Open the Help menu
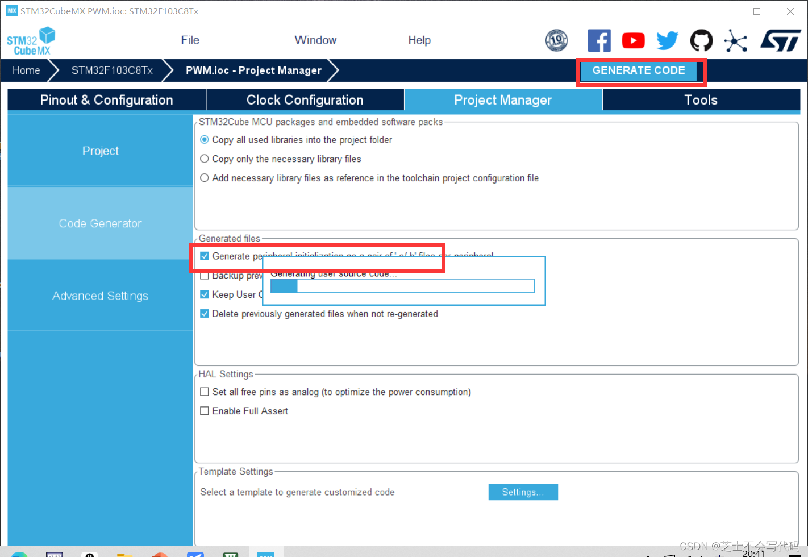Image resolution: width=808 pixels, height=557 pixels. point(419,40)
